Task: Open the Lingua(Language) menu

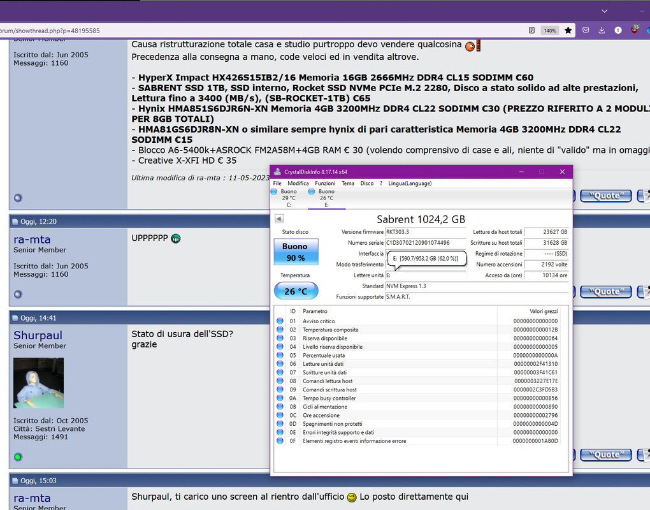Action: tap(410, 183)
